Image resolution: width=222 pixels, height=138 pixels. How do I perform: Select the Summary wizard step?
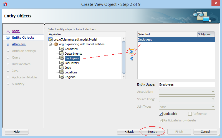[18, 84]
